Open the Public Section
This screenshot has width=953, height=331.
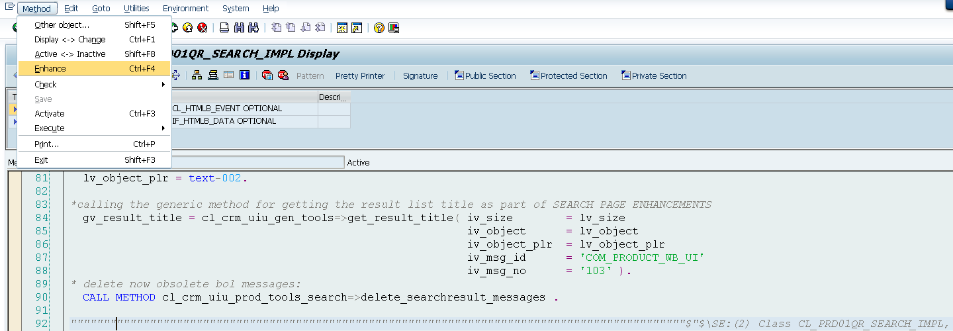tap(485, 76)
